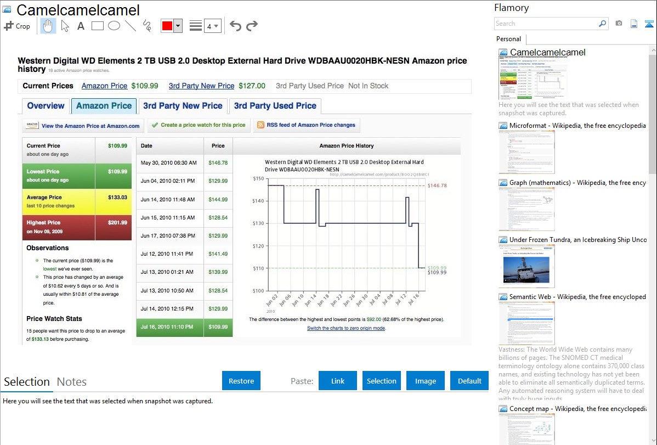This screenshot has width=657, height=445.
Task: Open the color picker dropdown arrow
Action: pyautogui.click(x=178, y=26)
